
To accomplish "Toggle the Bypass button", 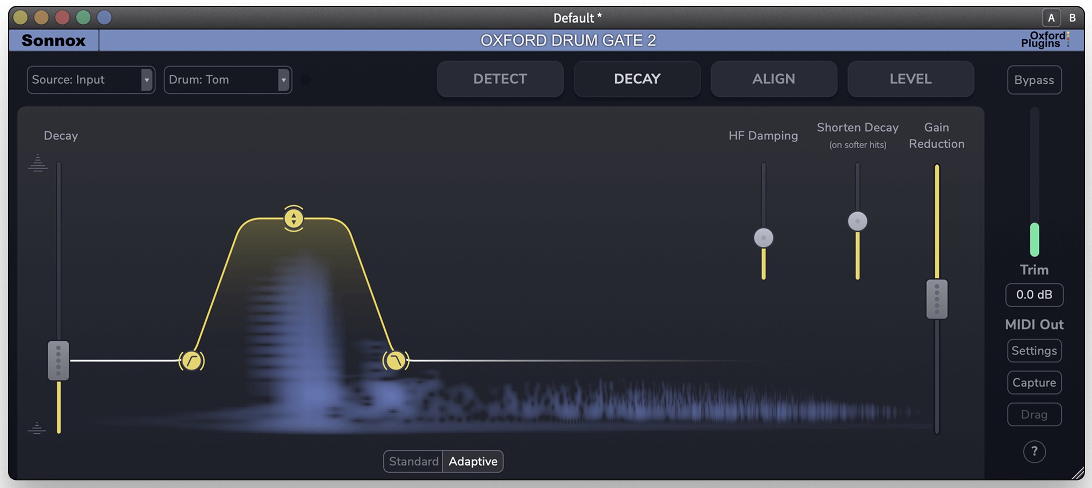I will click(1034, 80).
